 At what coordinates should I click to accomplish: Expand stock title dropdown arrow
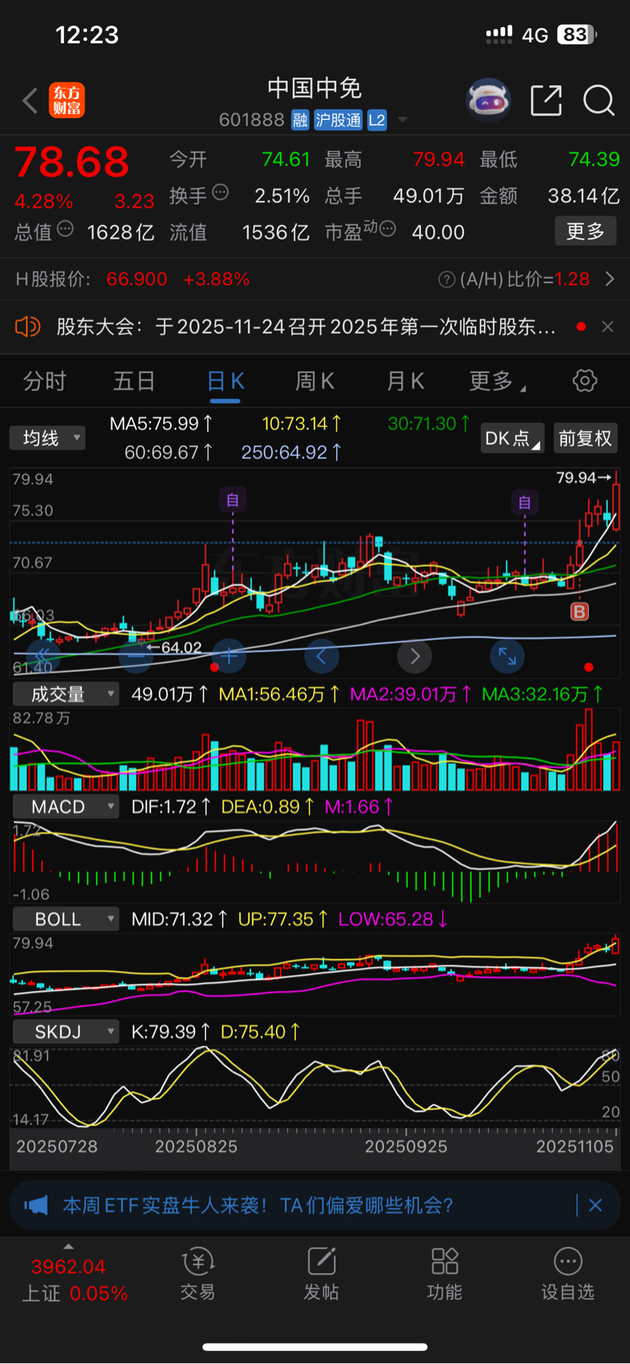pyautogui.click(x=403, y=121)
